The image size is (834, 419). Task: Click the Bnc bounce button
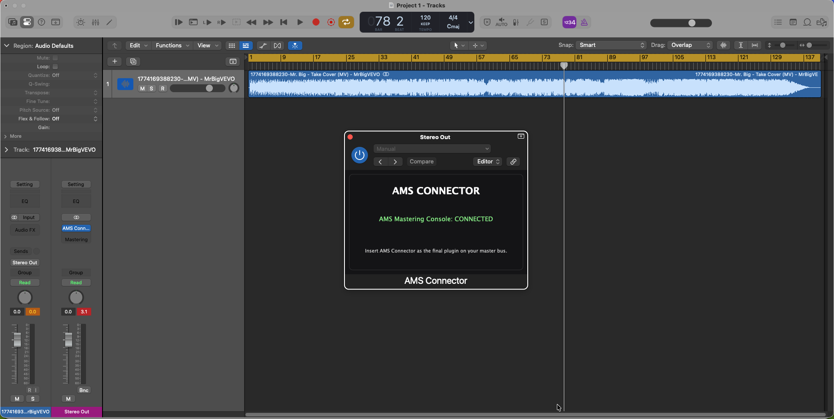click(84, 390)
